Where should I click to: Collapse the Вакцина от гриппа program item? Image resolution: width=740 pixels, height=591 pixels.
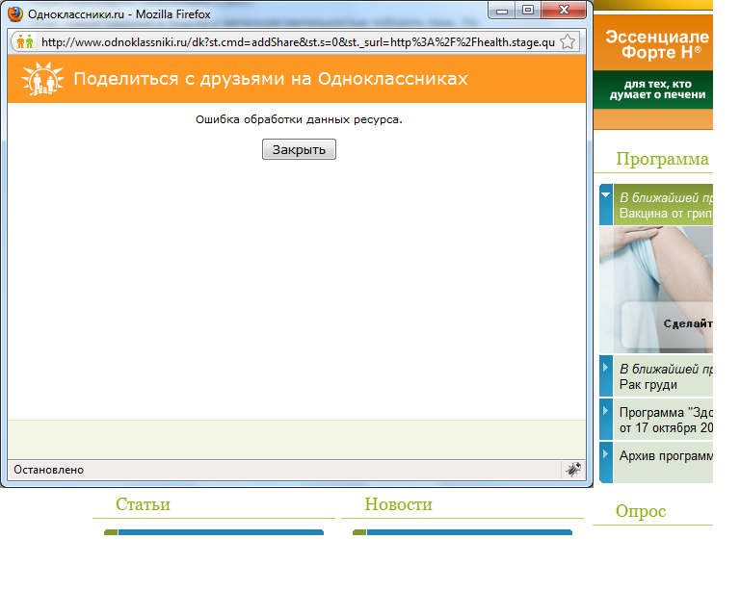click(x=606, y=195)
